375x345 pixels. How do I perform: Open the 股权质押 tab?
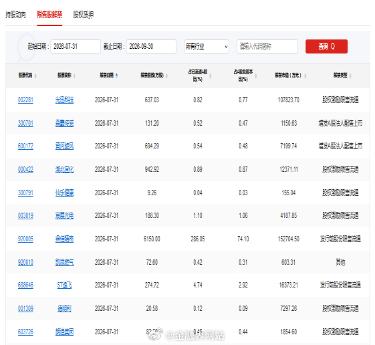(84, 15)
